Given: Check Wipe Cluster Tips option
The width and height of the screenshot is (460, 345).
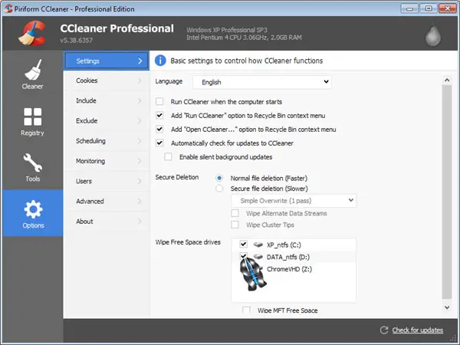Looking at the screenshot, I should [235, 225].
